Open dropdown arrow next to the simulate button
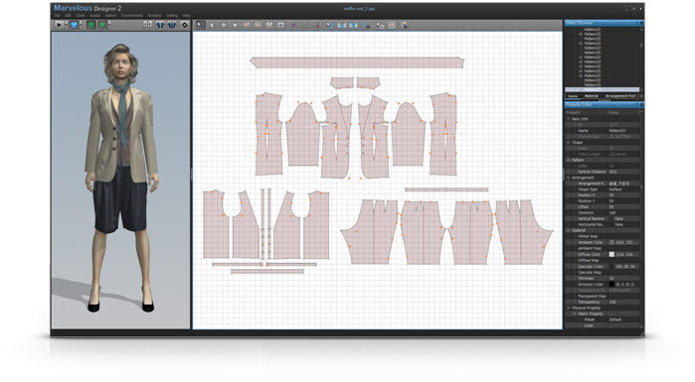The width and height of the screenshot is (695, 382). pos(66,25)
